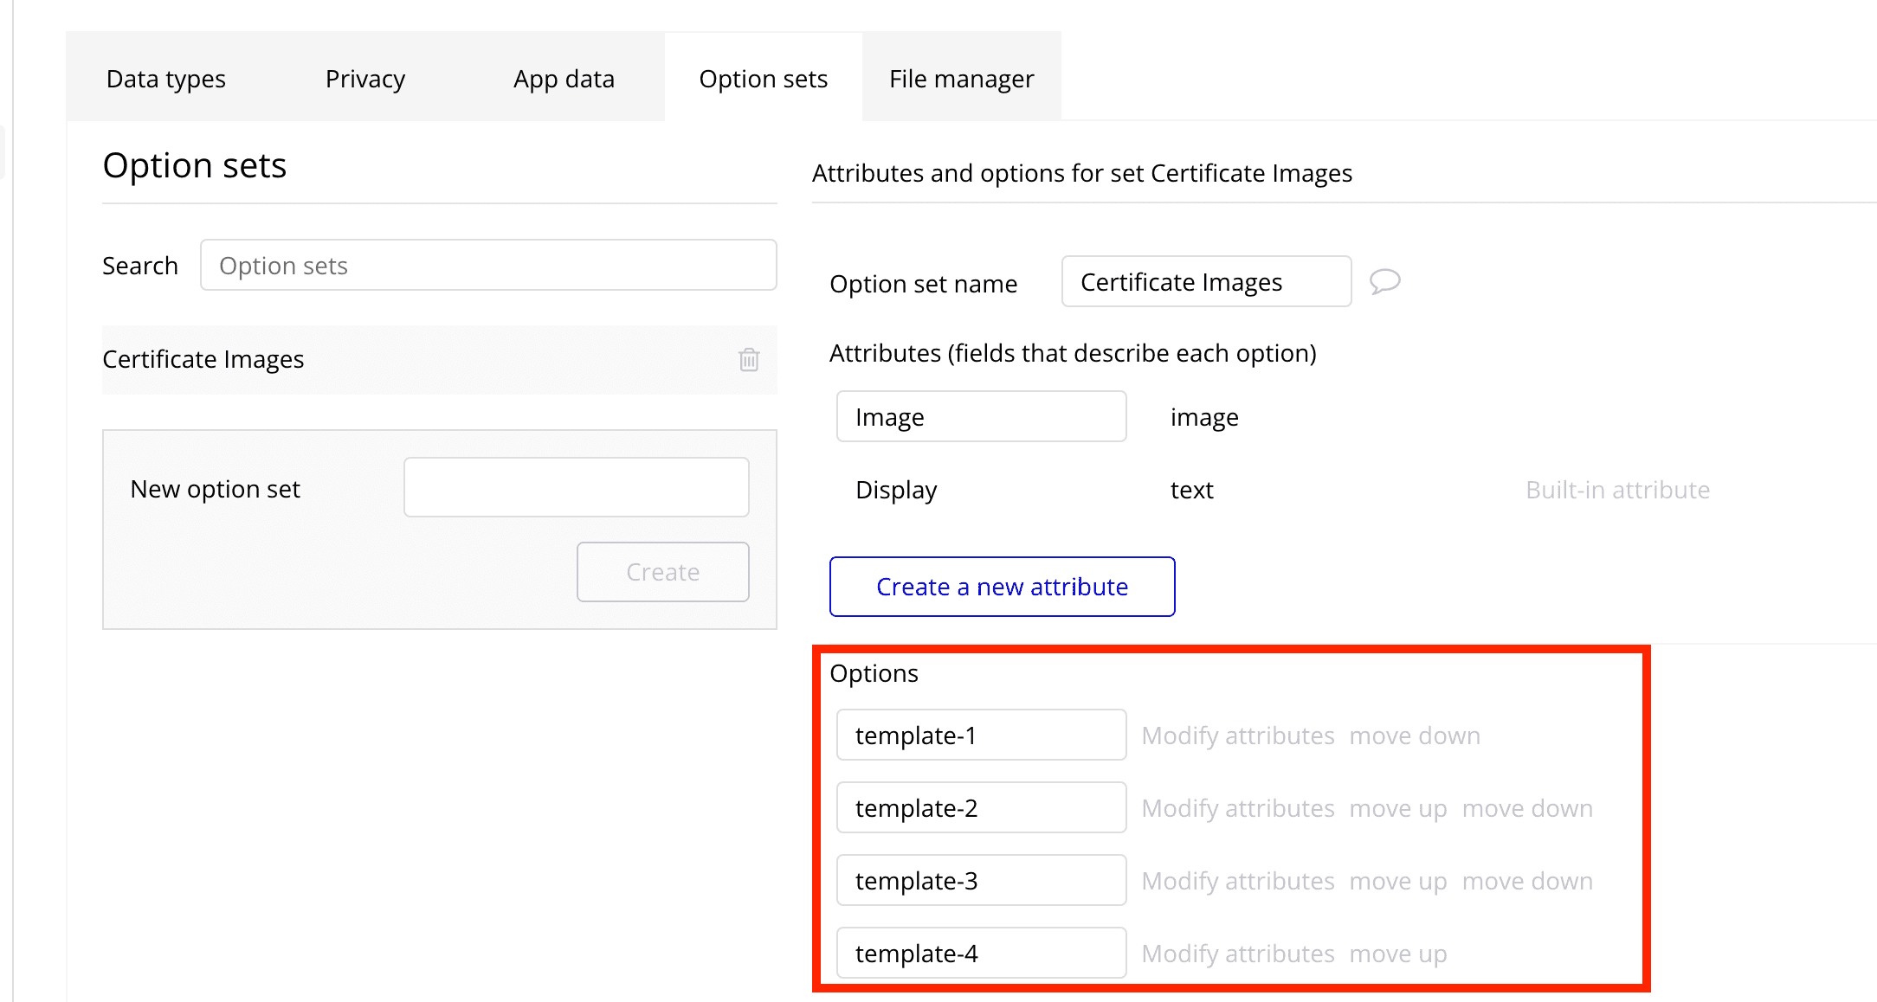Move template-1 down in the options list
This screenshot has height=1002, width=1877.
point(1414,735)
